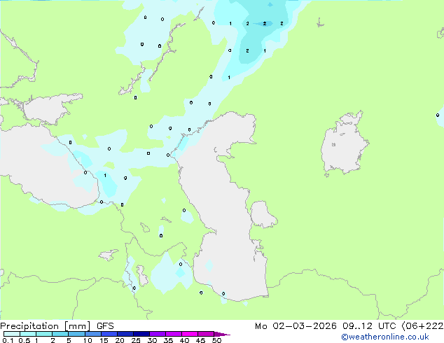The width and height of the screenshot is (444, 343).
Task: Click the '0.5' legend label
Action: 25,340
